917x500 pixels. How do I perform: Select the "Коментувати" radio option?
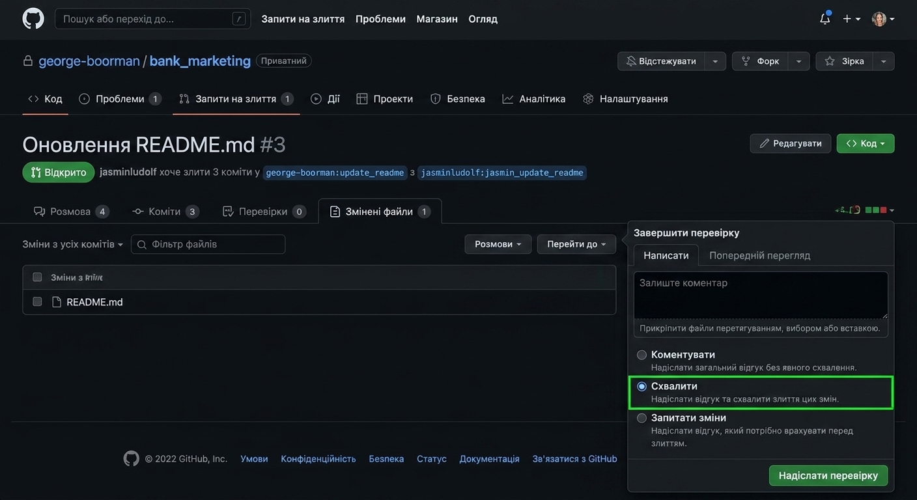coord(642,355)
